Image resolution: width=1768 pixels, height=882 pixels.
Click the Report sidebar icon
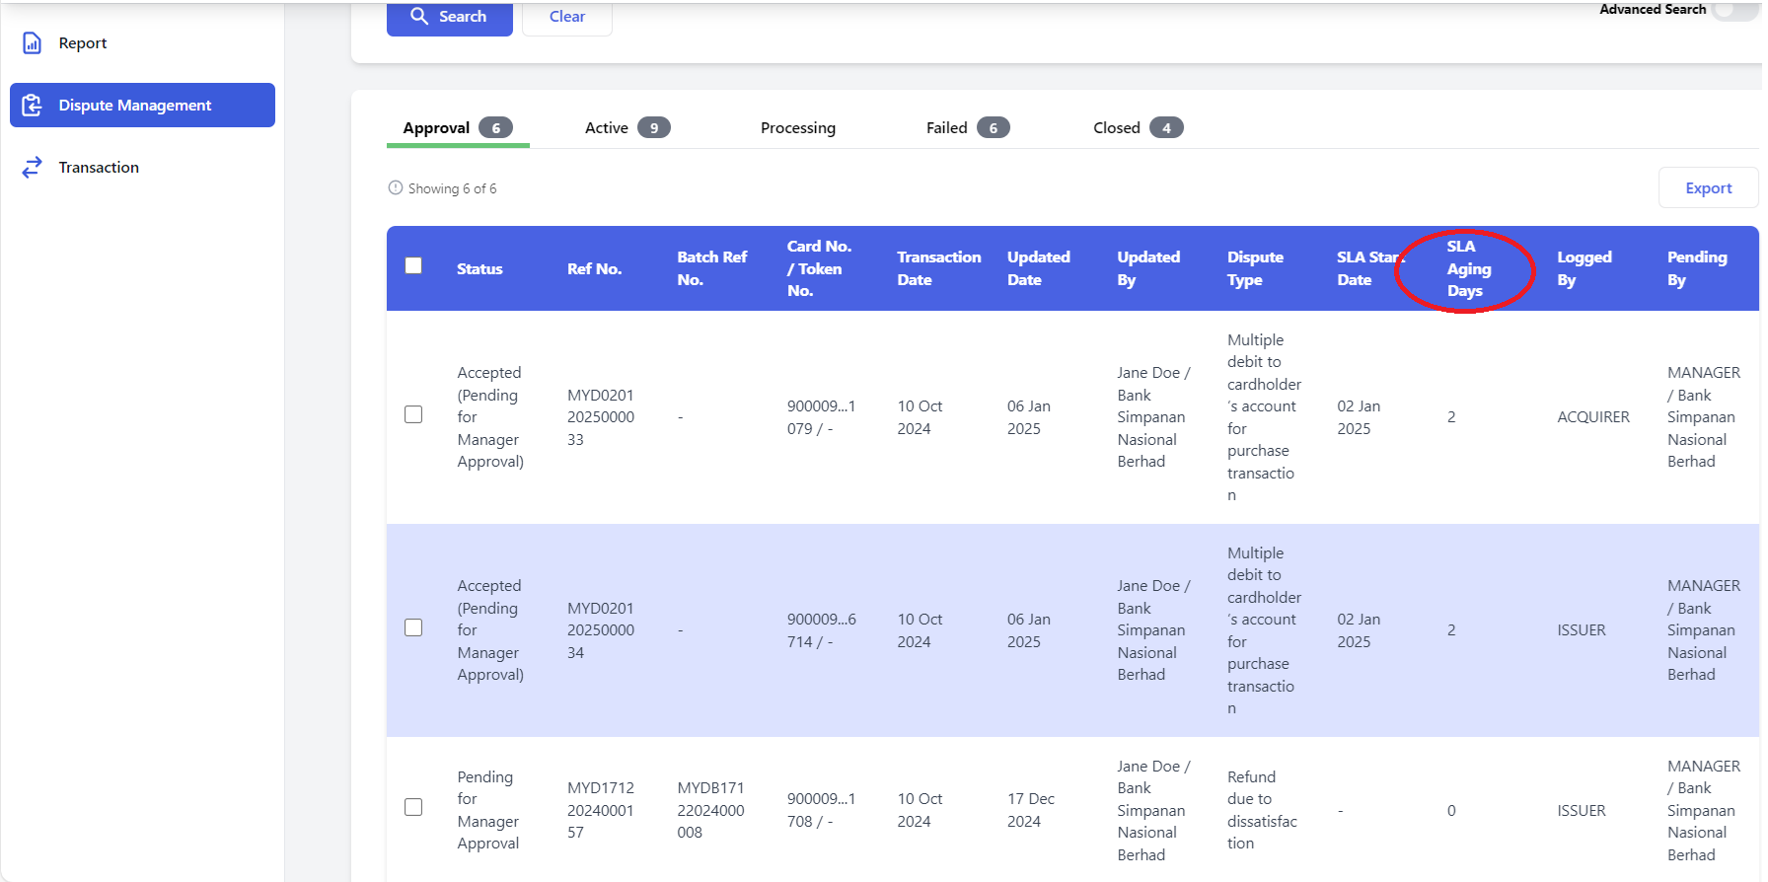[32, 43]
